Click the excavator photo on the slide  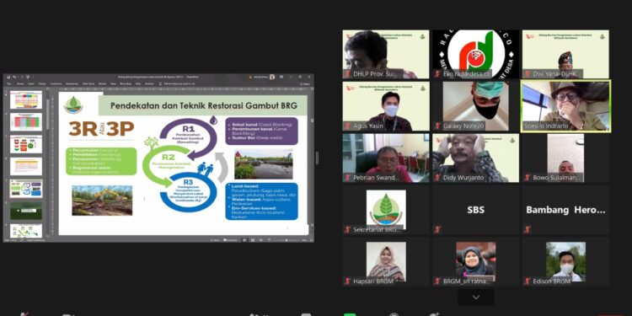click(x=102, y=201)
